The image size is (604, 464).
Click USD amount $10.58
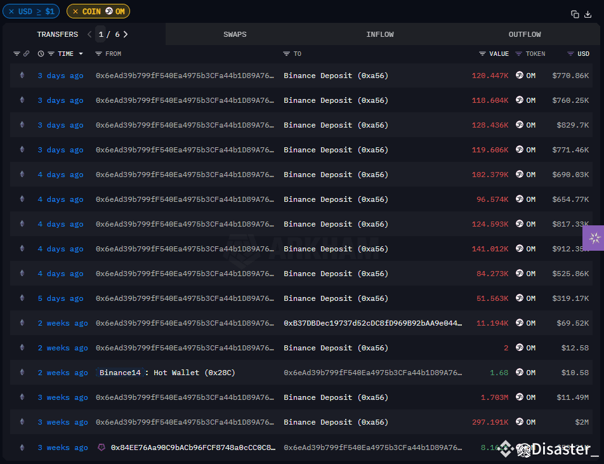pyautogui.click(x=575, y=373)
